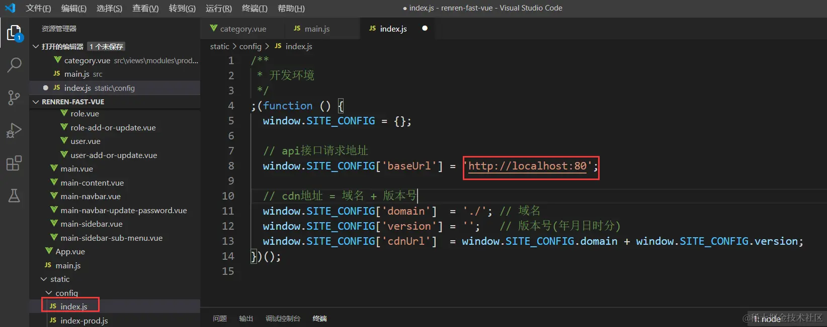Open the Run and Debug icon

(14, 130)
